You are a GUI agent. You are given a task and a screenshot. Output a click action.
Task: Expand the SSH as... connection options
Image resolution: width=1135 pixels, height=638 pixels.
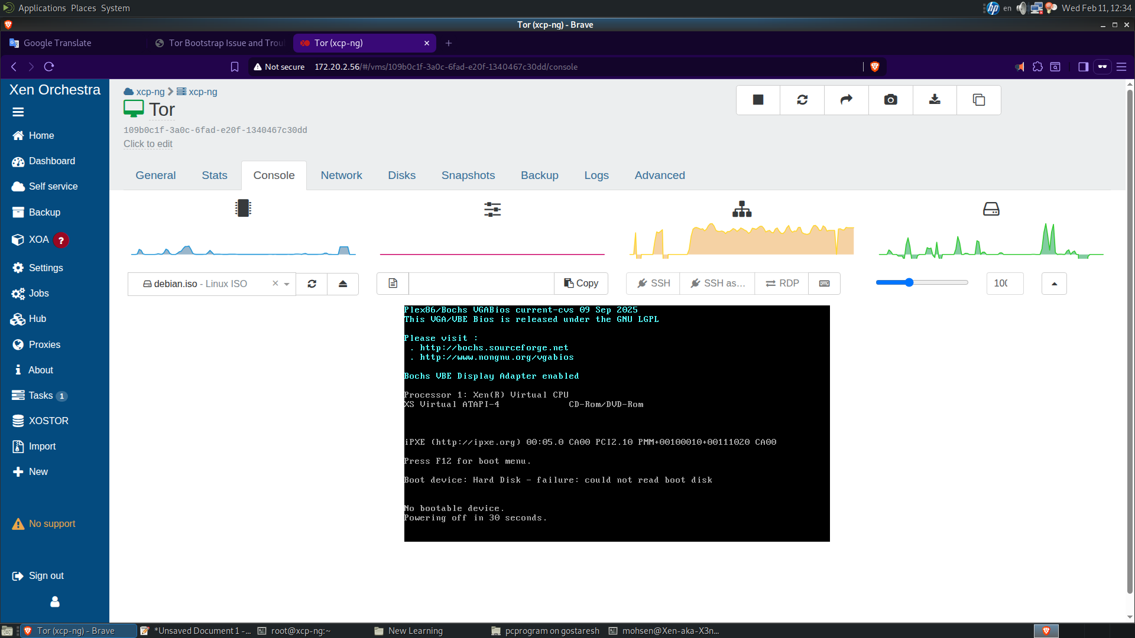click(717, 284)
